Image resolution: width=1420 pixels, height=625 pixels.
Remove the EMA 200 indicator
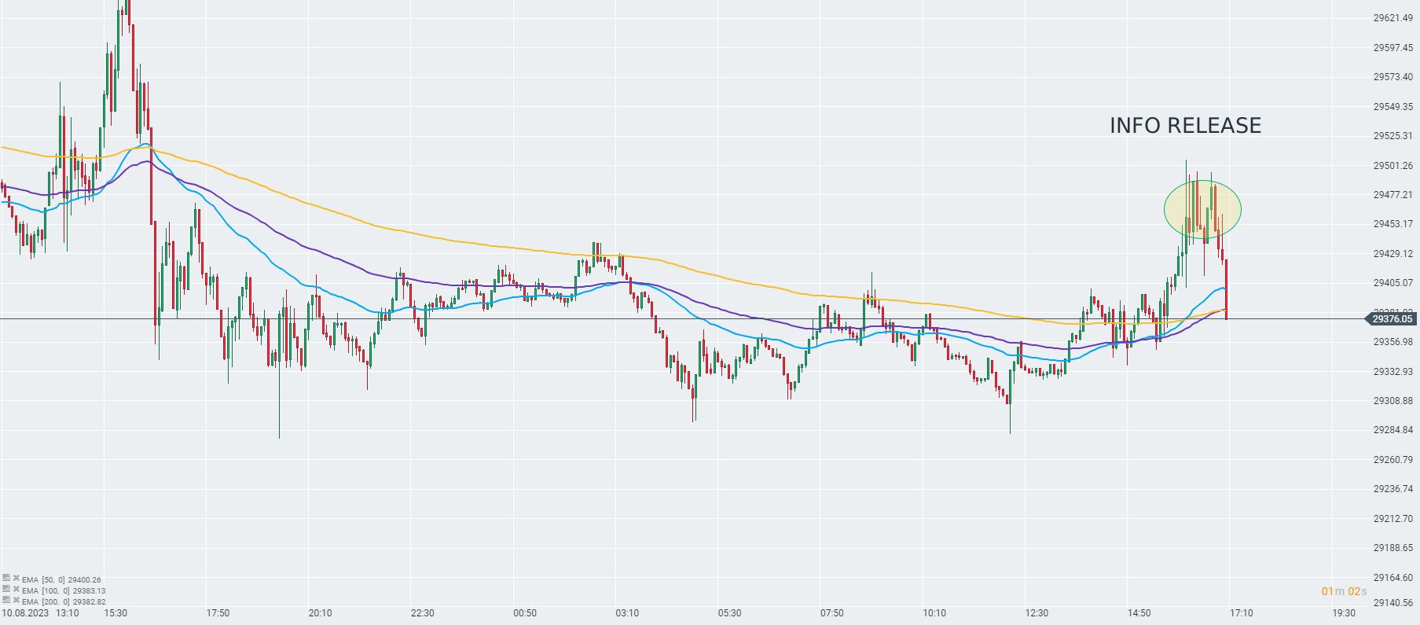(x=16, y=601)
